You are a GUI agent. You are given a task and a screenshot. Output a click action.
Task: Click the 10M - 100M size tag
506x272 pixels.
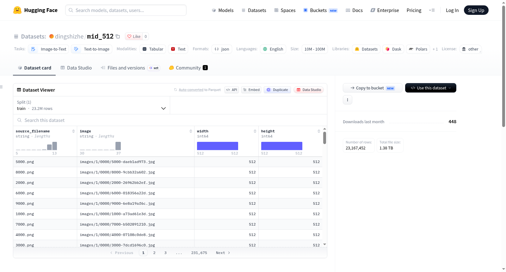coord(315,49)
